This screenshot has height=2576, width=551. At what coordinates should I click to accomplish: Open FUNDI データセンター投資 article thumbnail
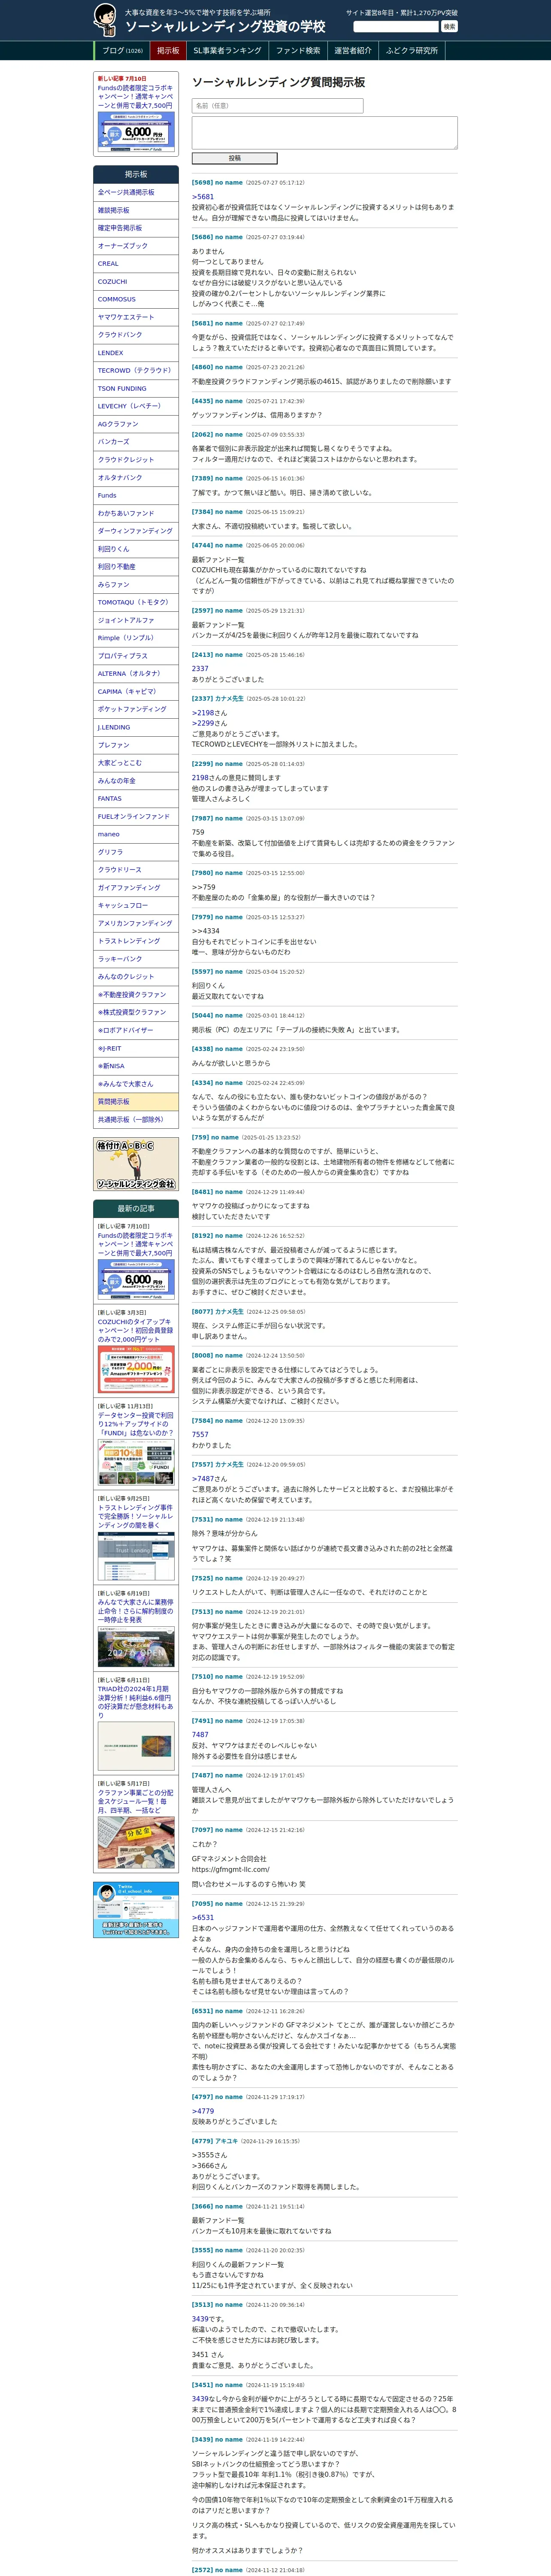pyautogui.click(x=136, y=1462)
